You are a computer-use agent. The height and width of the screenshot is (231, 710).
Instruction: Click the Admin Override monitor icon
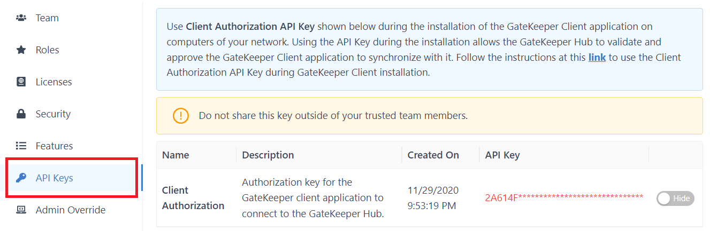pyautogui.click(x=21, y=210)
